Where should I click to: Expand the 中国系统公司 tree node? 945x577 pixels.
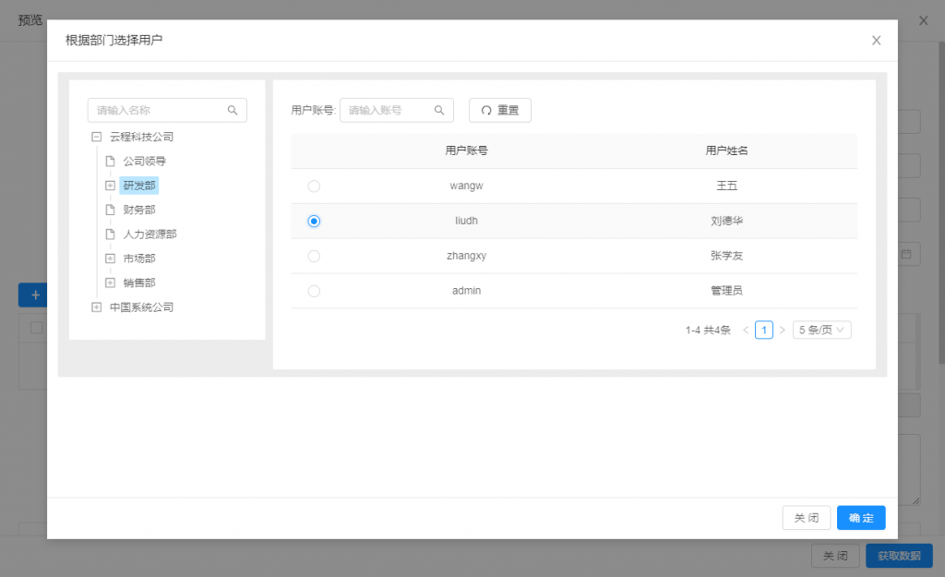[96, 307]
